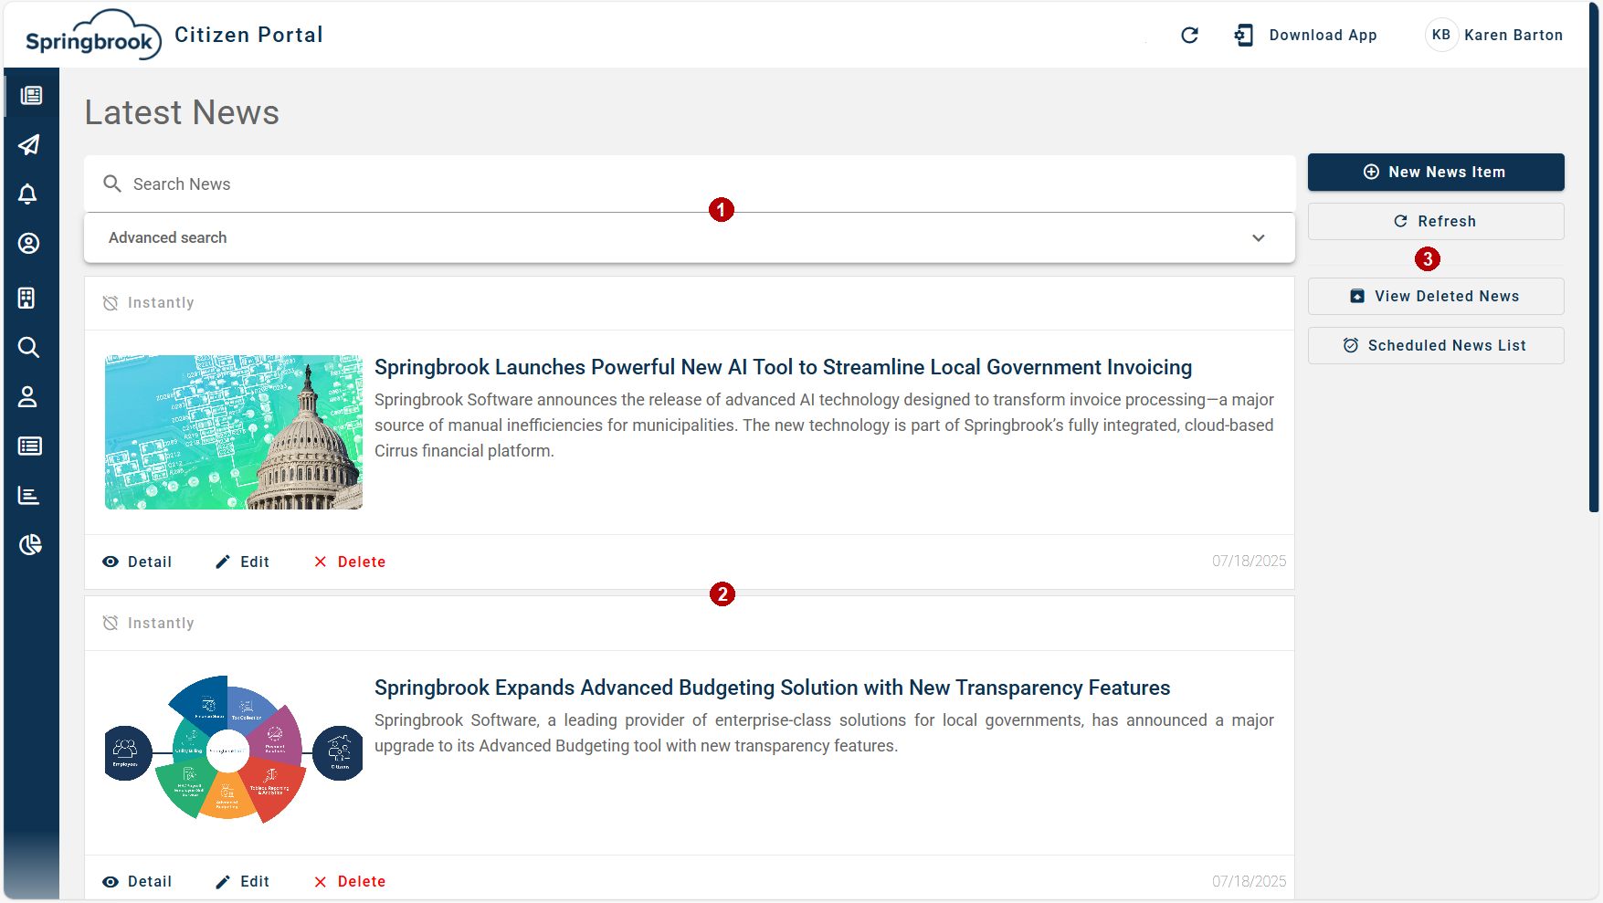
Task: Click the list view sidebar icon
Action: [x=30, y=446]
